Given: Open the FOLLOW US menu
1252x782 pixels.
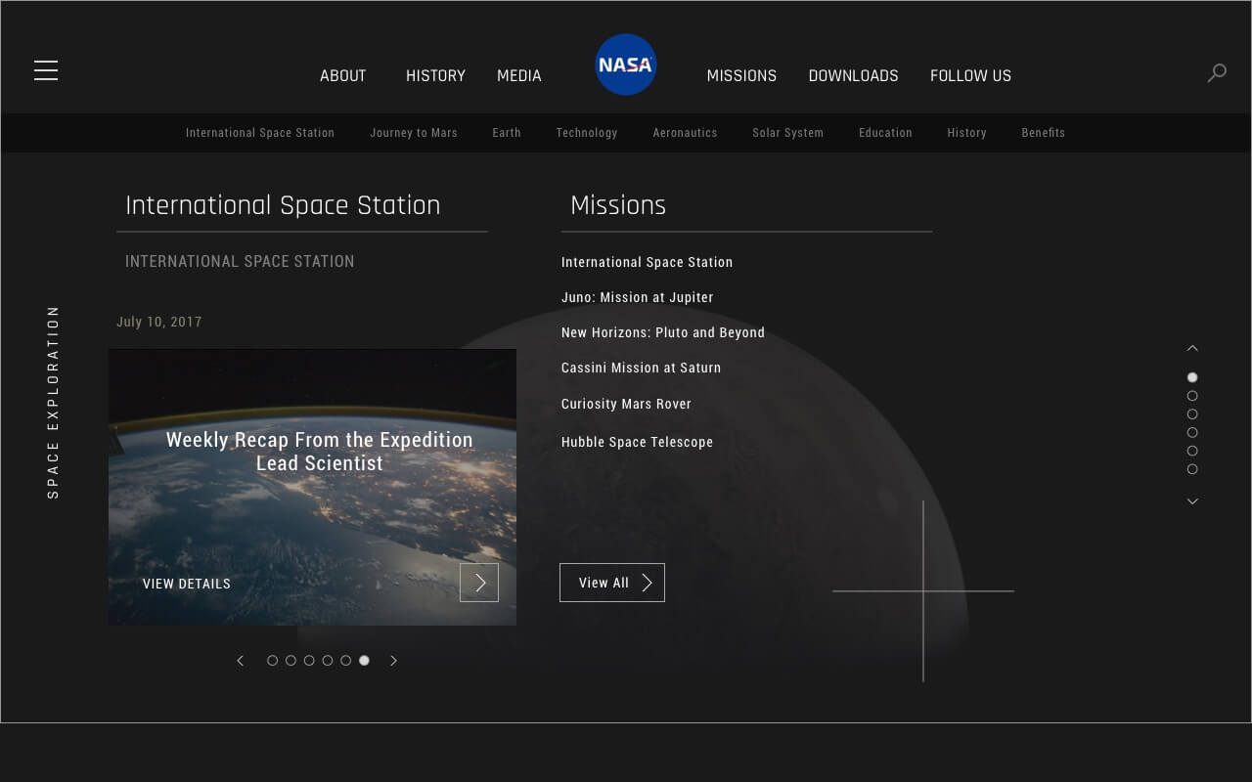Looking at the screenshot, I should 970,75.
